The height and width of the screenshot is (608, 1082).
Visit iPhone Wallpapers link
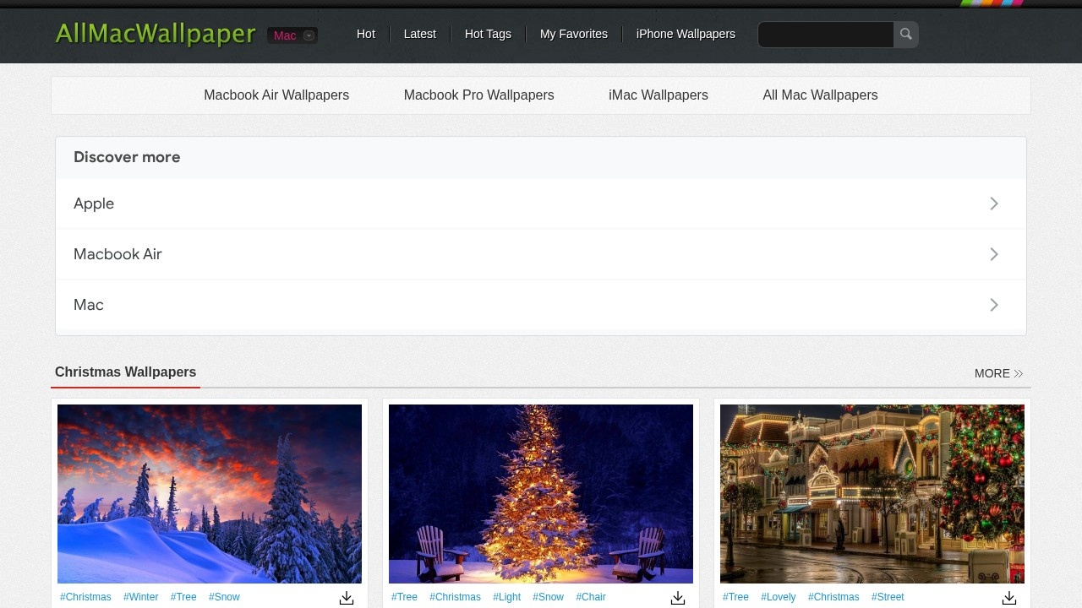[x=686, y=34]
